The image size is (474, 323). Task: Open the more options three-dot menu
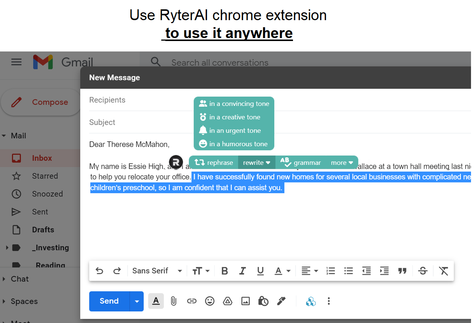click(x=329, y=301)
